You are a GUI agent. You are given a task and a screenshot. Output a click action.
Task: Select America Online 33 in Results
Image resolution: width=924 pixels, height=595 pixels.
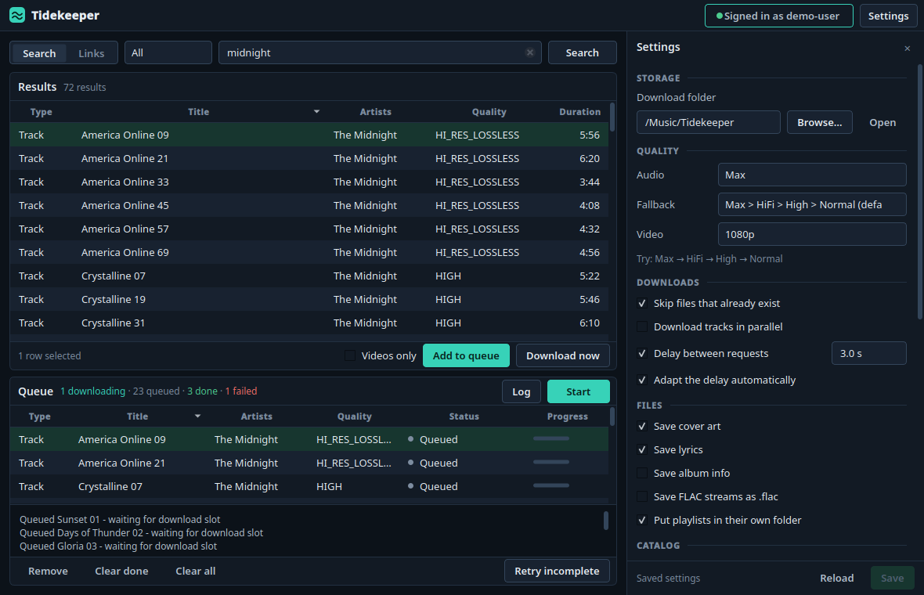tap(309, 182)
